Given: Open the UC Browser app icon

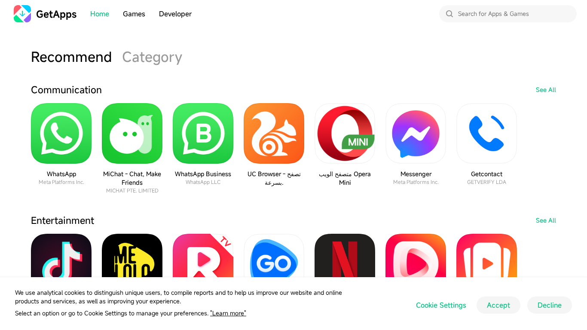Looking at the screenshot, I should click(x=274, y=133).
